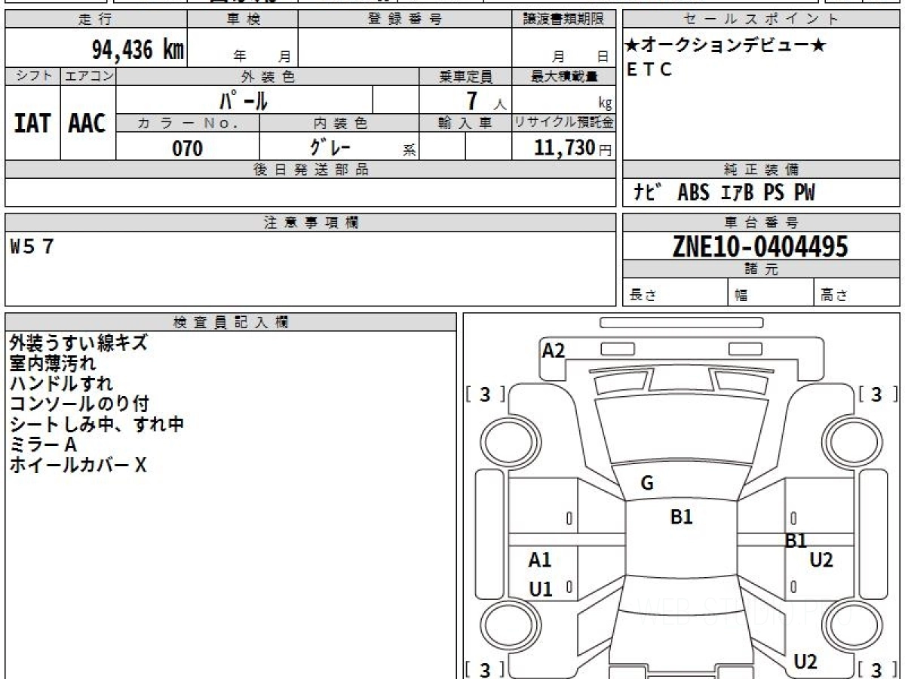Select color number 070

[x=188, y=149]
